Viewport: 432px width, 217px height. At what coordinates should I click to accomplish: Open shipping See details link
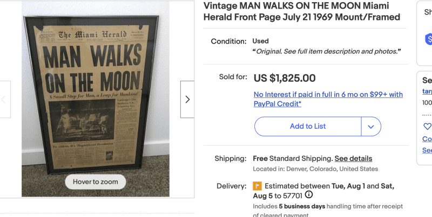pos(353,159)
